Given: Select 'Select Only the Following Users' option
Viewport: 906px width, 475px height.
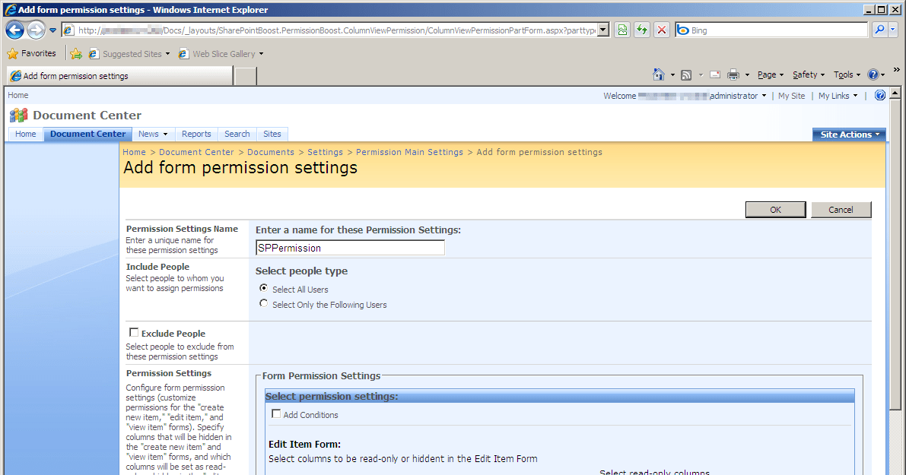Looking at the screenshot, I should click(263, 302).
